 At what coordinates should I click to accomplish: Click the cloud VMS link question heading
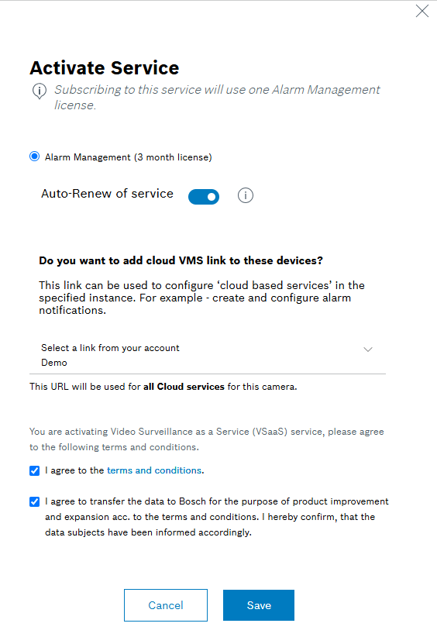[x=181, y=261]
